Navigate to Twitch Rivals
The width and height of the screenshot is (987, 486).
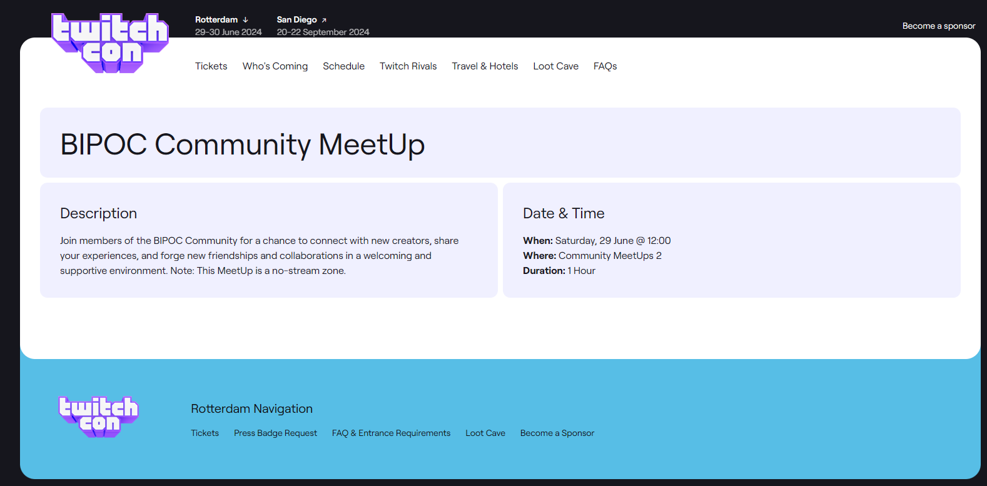408,66
